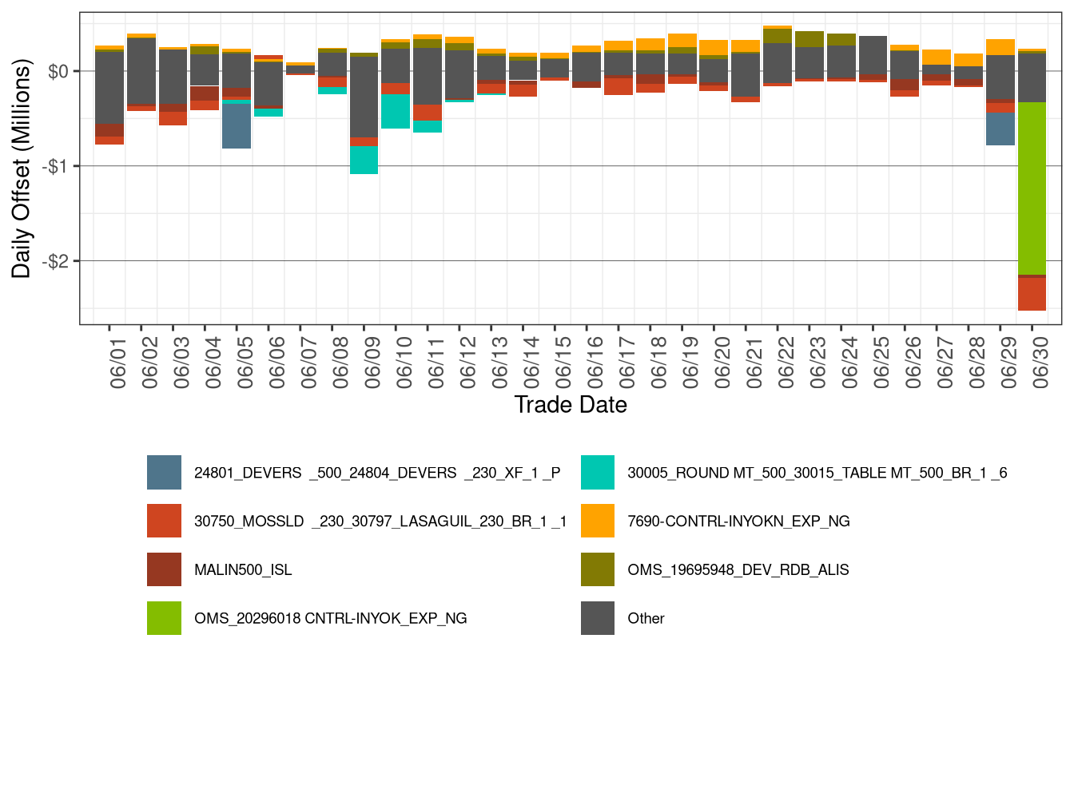The width and height of the screenshot is (1074, 805).
Task: Click the 06/05 date tick label
Action: tap(245, 363)
